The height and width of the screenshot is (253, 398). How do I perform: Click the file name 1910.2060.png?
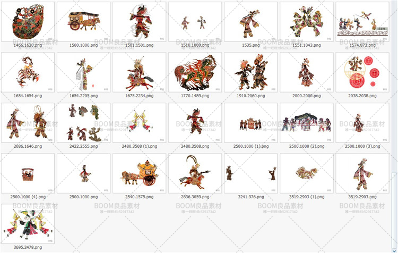pyautogui.click(x=251, y=96)
